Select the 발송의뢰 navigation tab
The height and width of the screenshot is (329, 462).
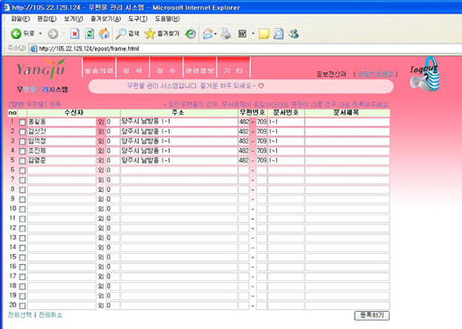[99, 68]
